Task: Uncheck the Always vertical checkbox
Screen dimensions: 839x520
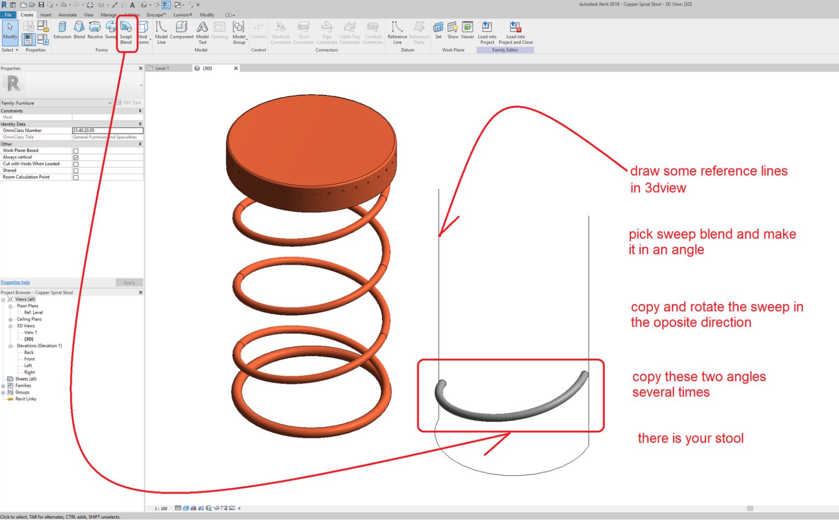Action: pyautogui.click(x=76, y=157)
